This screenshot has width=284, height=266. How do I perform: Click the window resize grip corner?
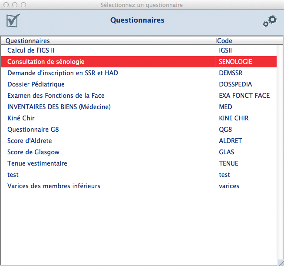[281, 263]
